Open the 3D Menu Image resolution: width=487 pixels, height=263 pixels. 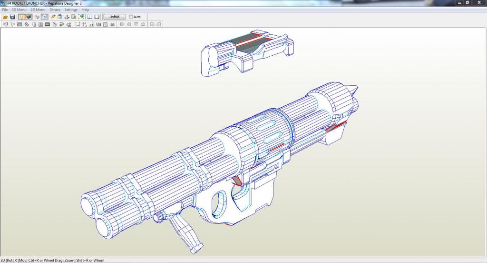coord(19,10)
